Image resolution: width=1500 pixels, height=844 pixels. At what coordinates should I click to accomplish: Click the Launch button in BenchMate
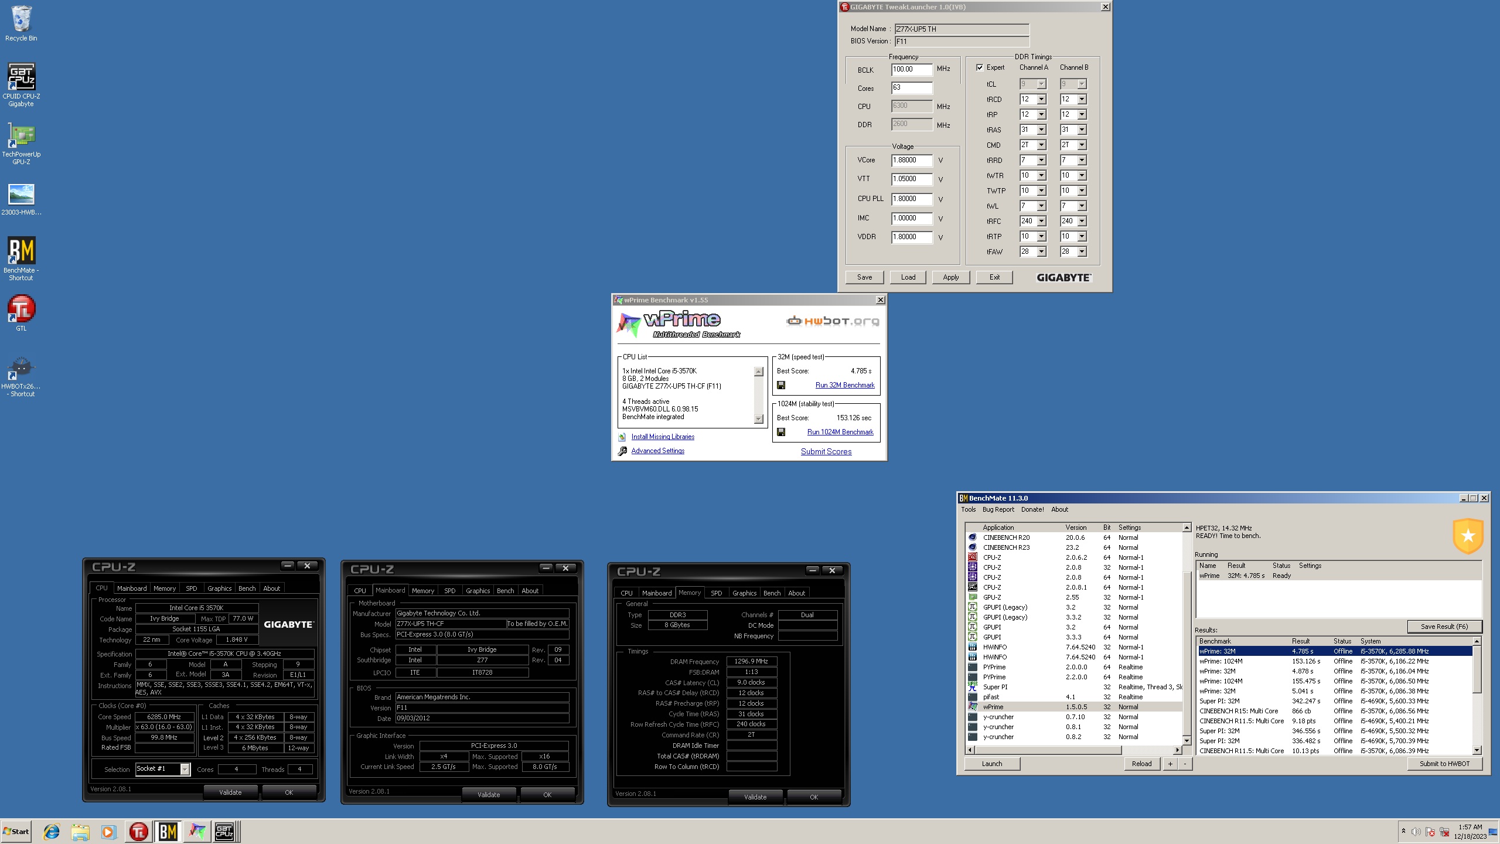coord(992,764)
